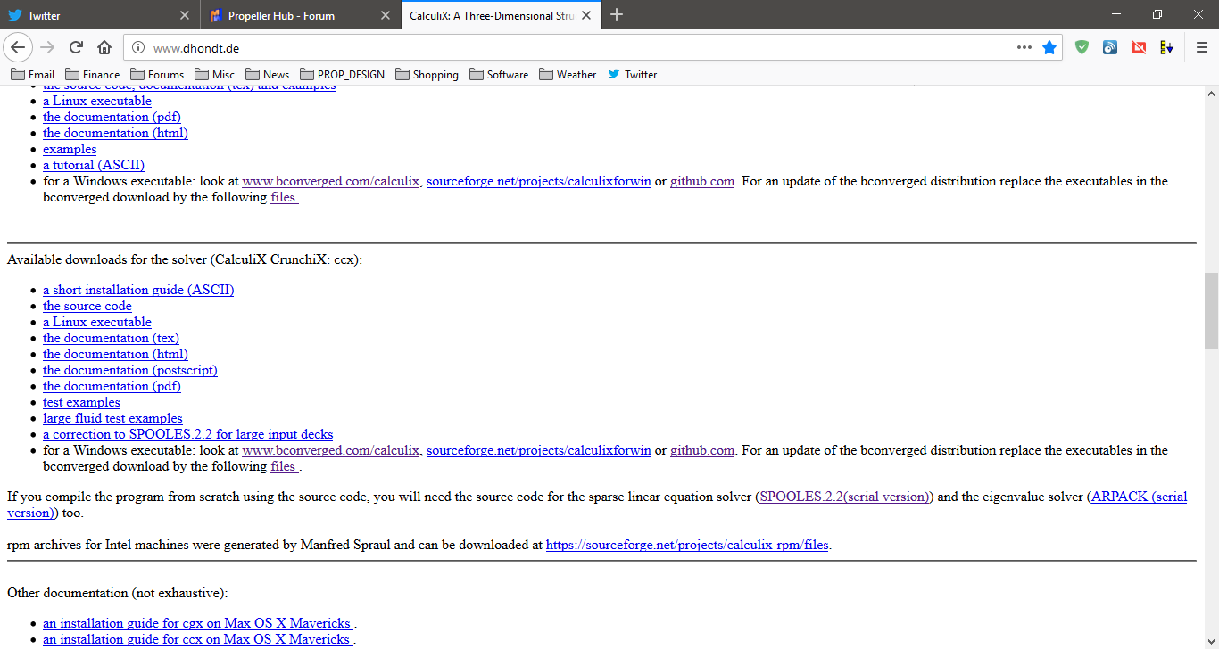Open the SPOOLES.2.2 correction for large input decks
1219x649 pixels.
click(x=188, y=434)
